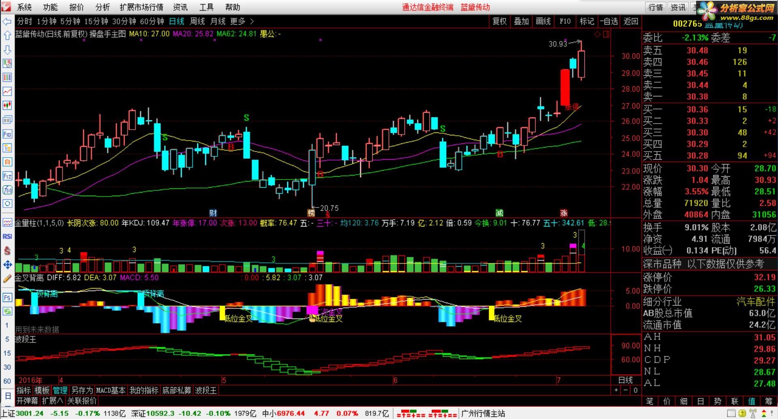Click the 0 reset button below chart
Screen dimensions: 778x419
[635, 390]
